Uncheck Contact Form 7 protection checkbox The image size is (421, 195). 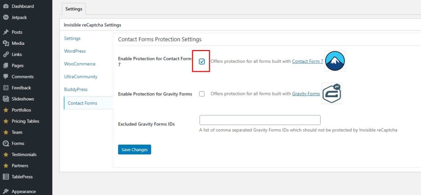click(x=202, y=61)
